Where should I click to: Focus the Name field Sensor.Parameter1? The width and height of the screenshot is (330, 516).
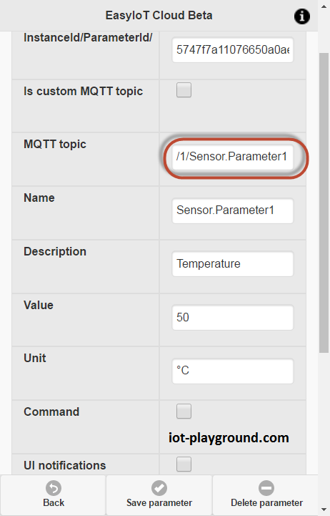coord(233,210)
